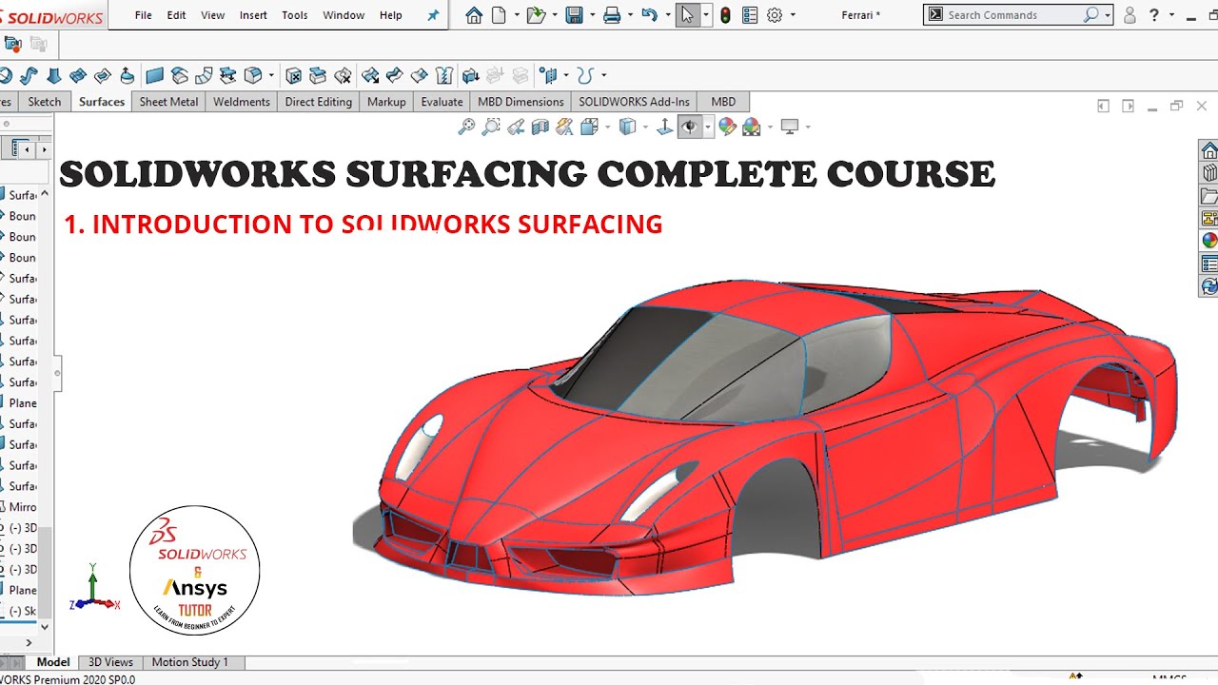The height and width of the screenshot is (685, 1218).
Task: Select the Filled Surface tool
Action: click(103, 76)
